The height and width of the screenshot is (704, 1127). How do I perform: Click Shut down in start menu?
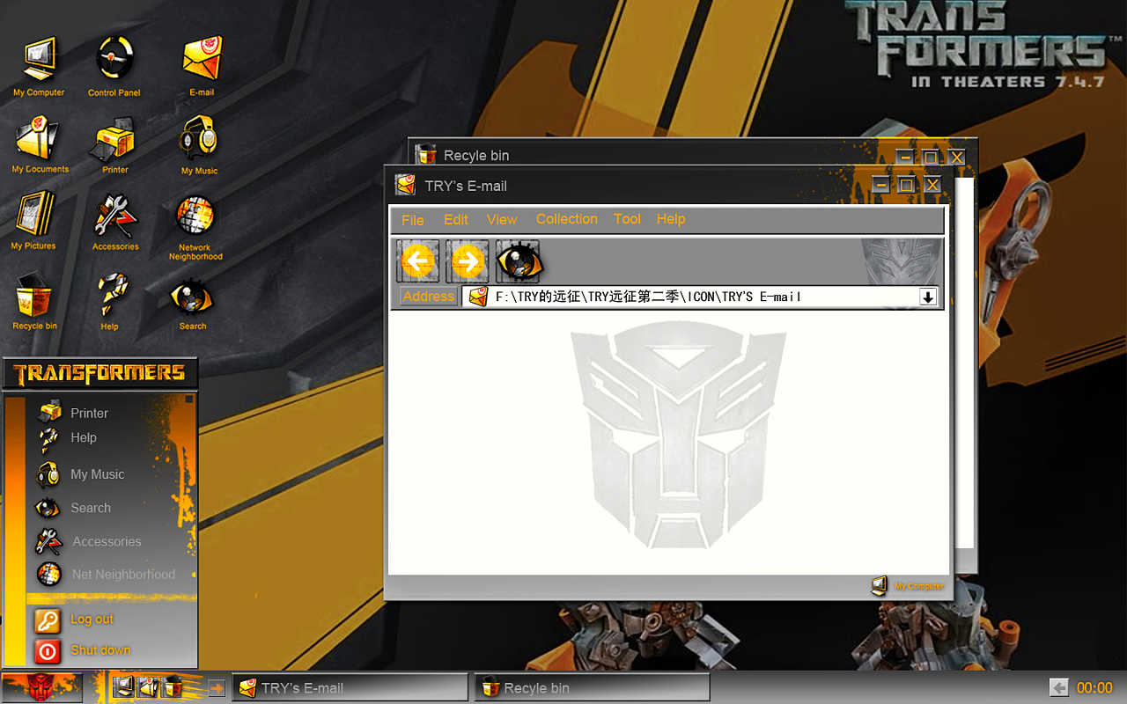[99, 650]
